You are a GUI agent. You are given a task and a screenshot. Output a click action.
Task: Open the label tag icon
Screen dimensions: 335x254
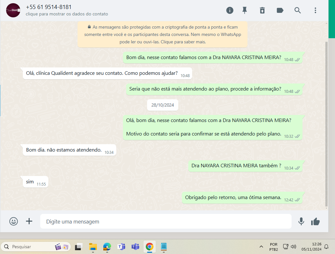(280, 10)
